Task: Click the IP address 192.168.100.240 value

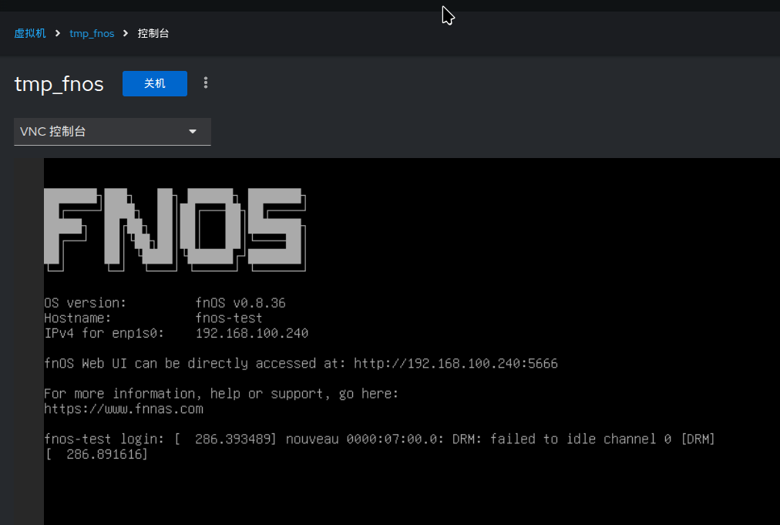Action: click(x=252, y=333)
